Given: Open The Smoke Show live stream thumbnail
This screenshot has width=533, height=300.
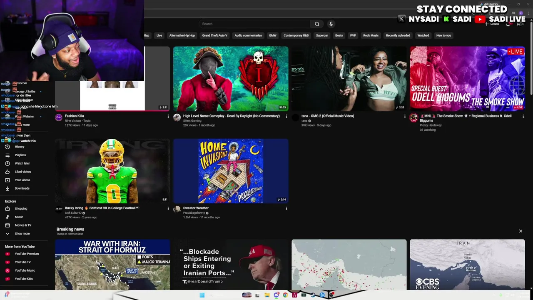Looking at the screenshot, I should tap(467, 79).
